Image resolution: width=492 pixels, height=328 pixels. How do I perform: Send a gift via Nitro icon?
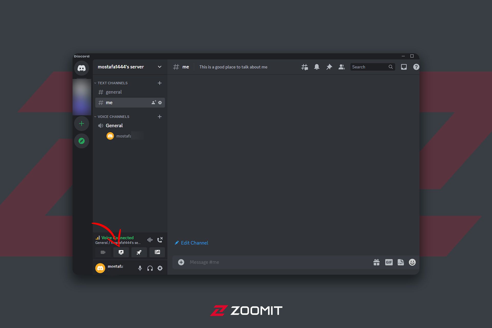tap(376, 262)
